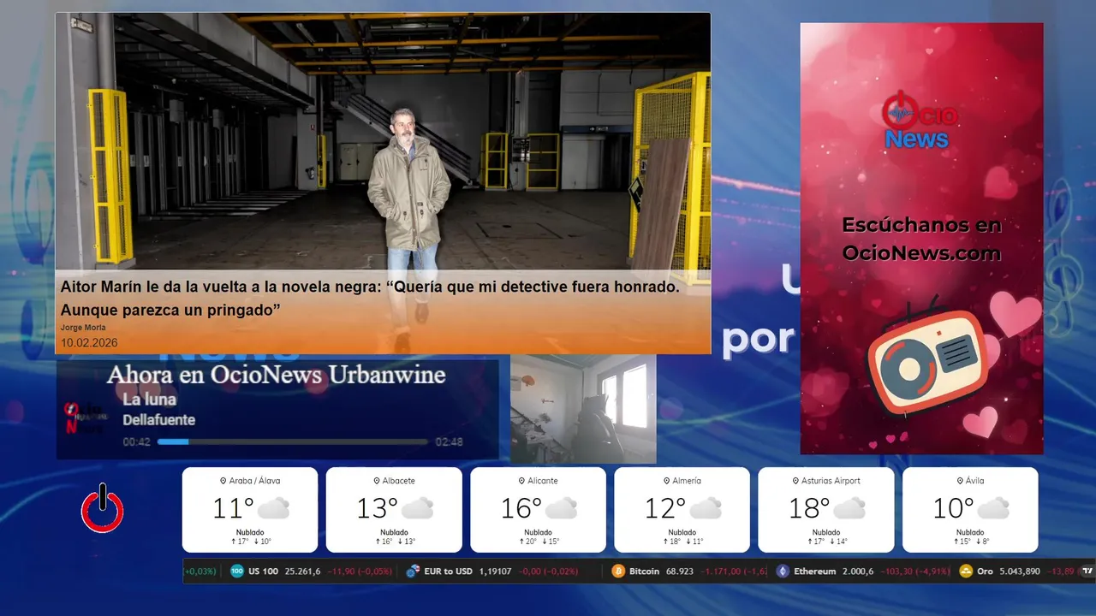Click the total duration 02:48
1096x616 pixels.
(x=449, y=442)
